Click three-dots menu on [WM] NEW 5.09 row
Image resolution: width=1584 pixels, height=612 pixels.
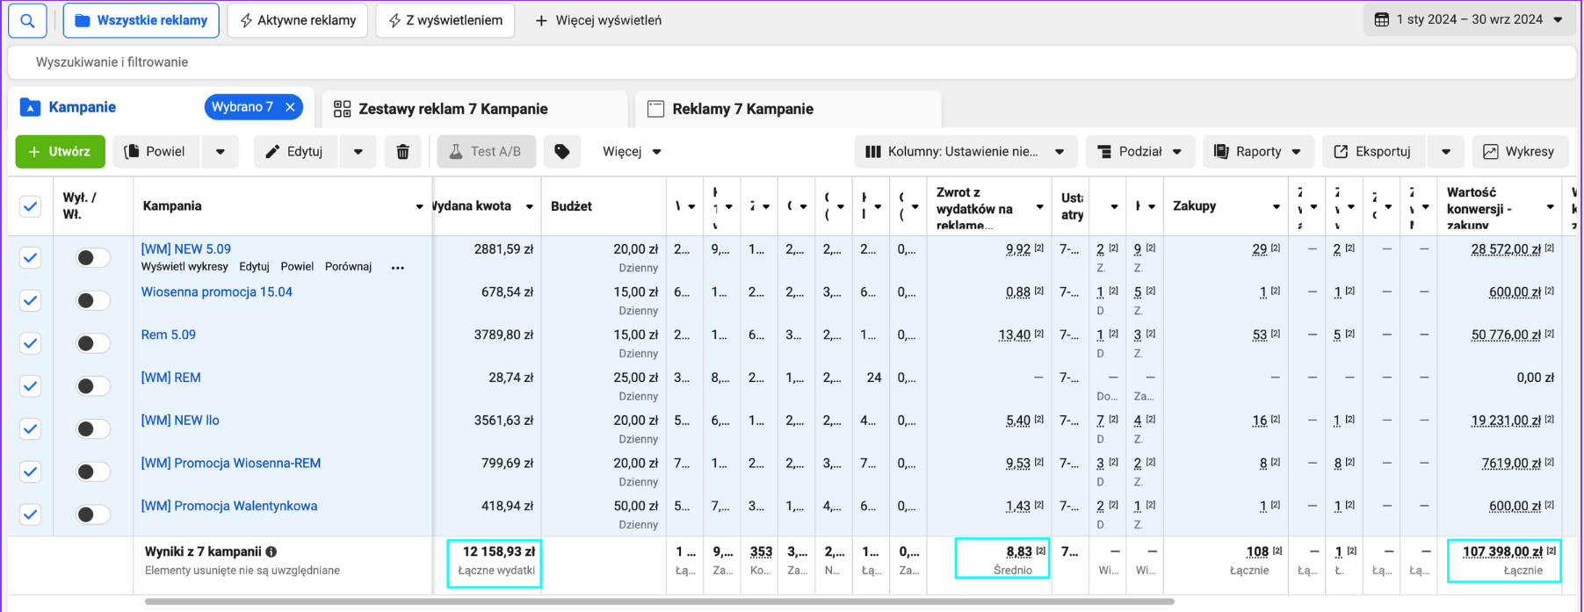tap(398, 267)
